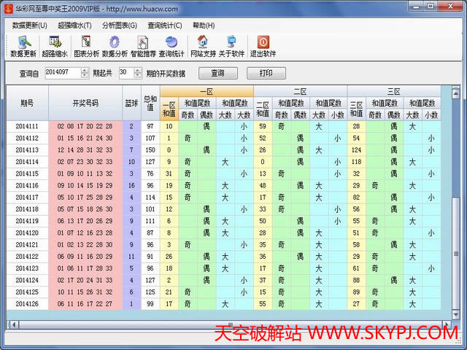
Task: Click the 退出软件 exit icon
Action: click(x=263, y=46)
